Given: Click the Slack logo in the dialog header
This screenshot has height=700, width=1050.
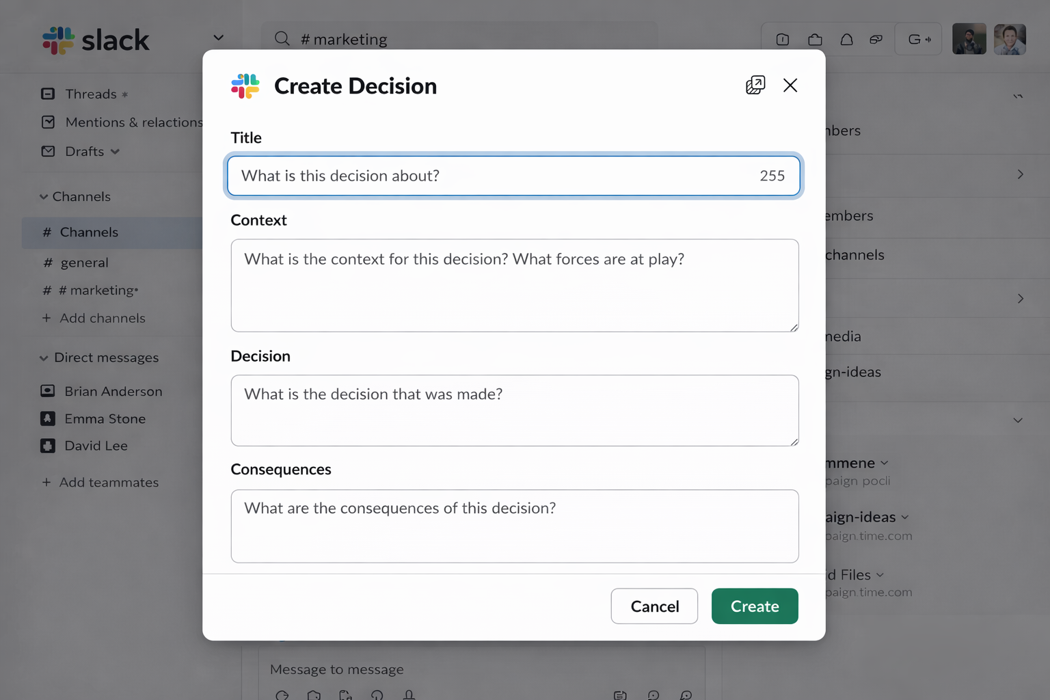Looking at the screenshot, I should [245, 86].
